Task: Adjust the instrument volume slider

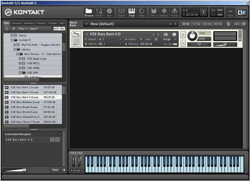Action: (x=225, y=45)
